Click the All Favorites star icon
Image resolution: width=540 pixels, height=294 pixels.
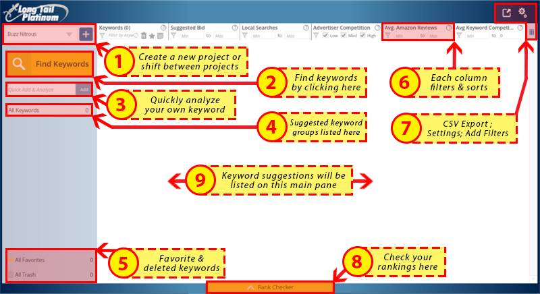coord(11,260)
